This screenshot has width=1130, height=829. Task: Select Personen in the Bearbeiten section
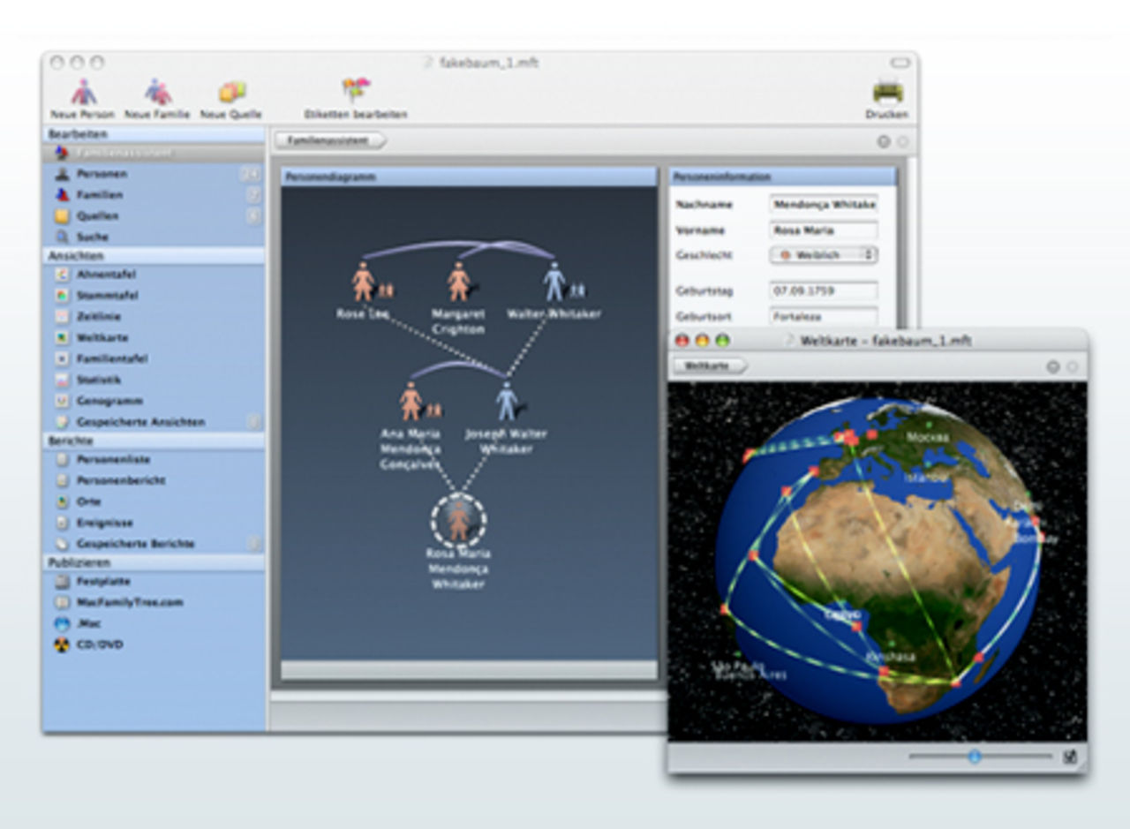[101, 174]
